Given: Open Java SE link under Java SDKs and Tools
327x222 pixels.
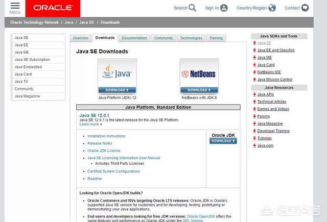Looking at the screenshot, I should click(264, 43).
